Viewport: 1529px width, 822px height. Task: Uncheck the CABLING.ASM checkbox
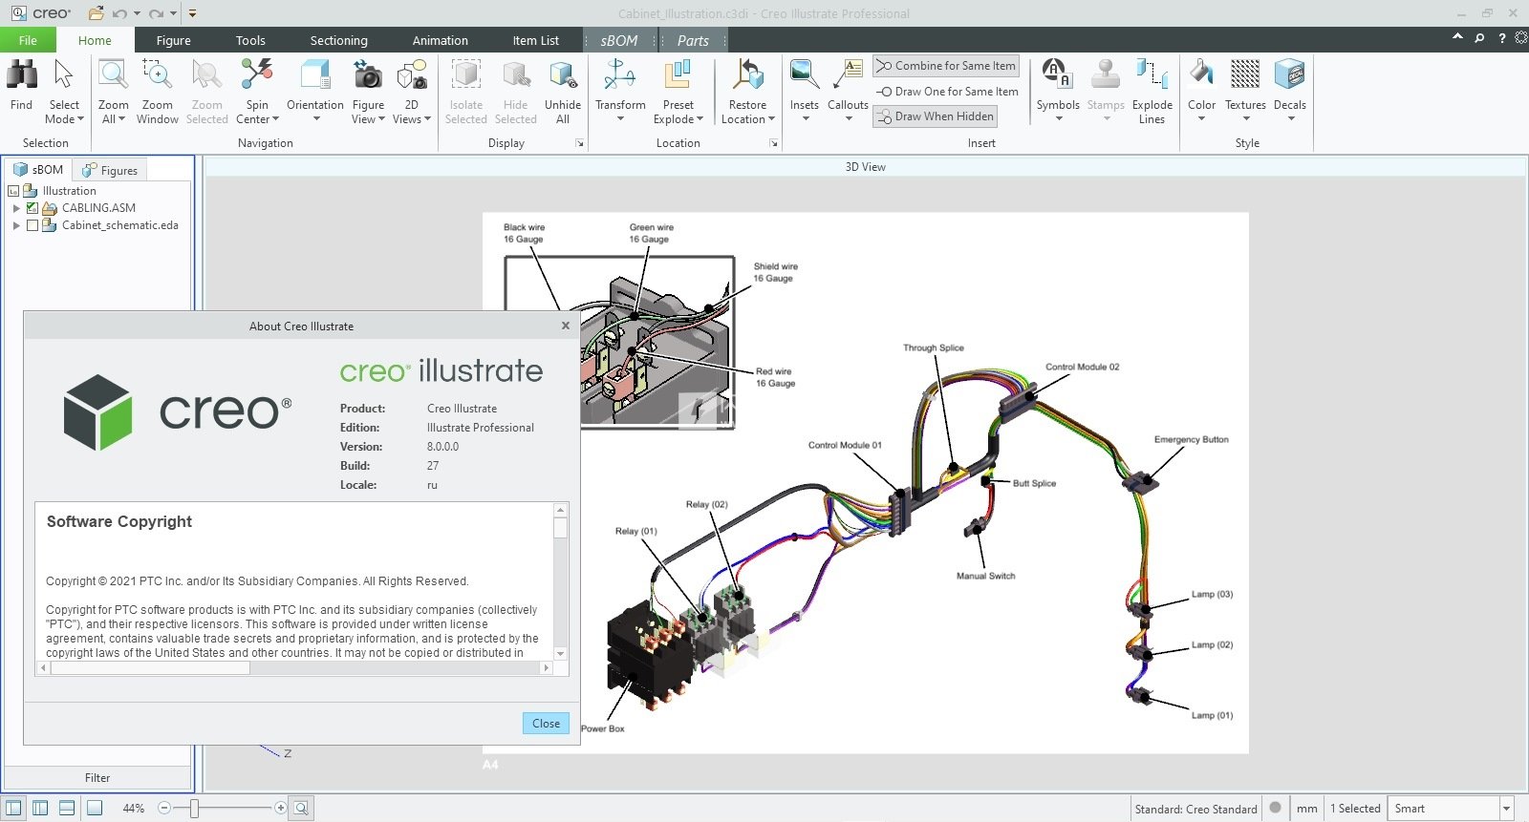[x=32, y=208]
